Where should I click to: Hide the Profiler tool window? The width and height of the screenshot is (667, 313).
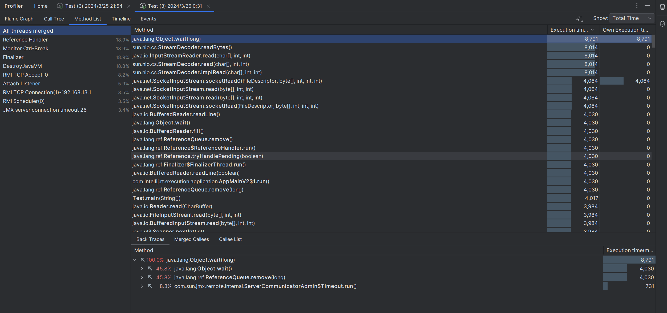[647, 6]
